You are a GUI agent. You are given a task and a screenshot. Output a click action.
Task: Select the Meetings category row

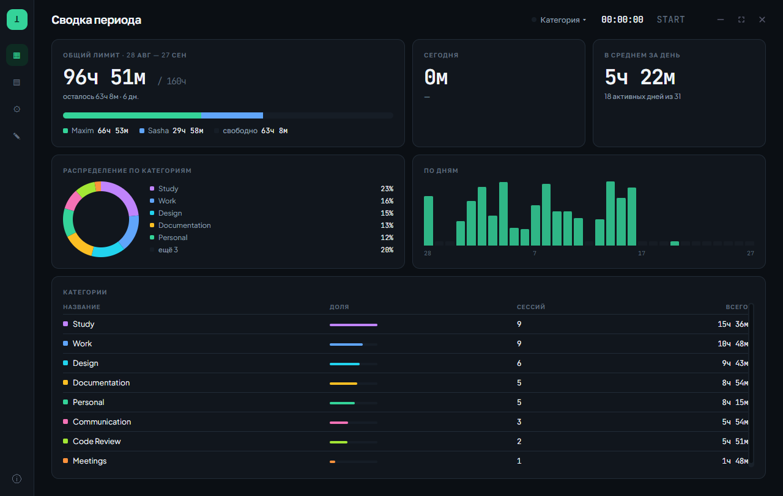point(406,461)
